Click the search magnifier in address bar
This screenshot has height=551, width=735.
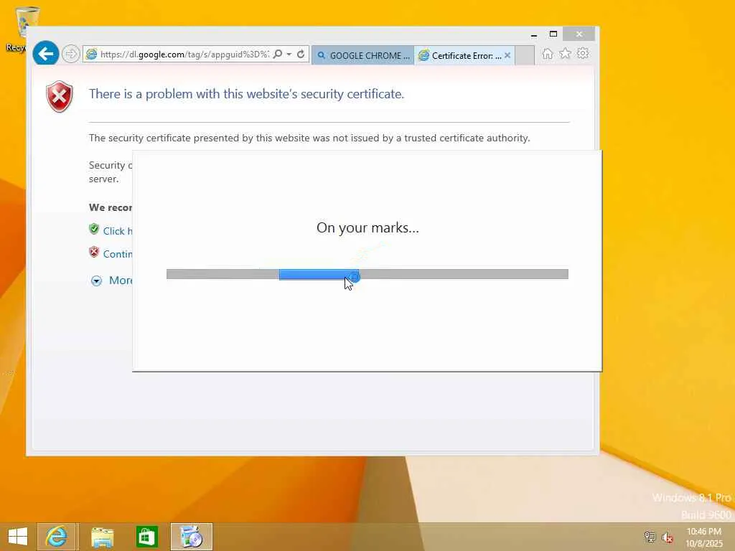tap(278, 55)
